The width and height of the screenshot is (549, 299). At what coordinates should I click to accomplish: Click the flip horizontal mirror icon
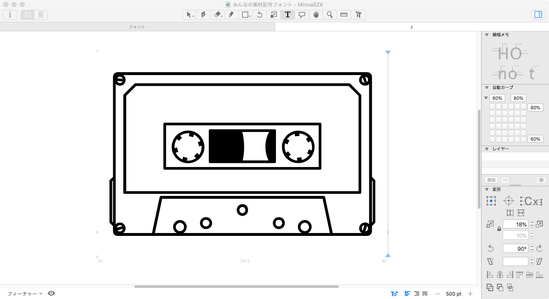coord(510,213)
